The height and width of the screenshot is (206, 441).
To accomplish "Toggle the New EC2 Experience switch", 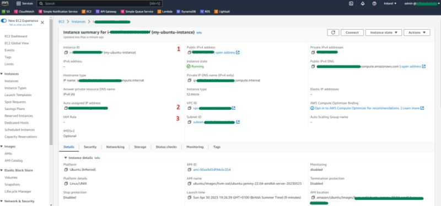I will (4, 21).
